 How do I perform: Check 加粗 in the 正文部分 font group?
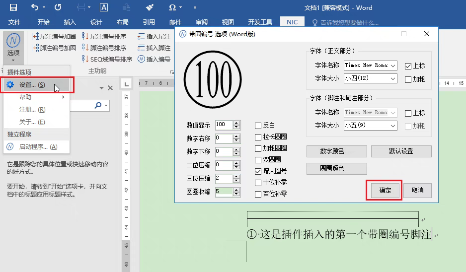click(x=408, y=79)
